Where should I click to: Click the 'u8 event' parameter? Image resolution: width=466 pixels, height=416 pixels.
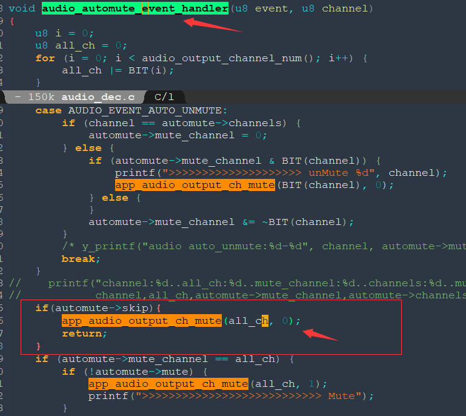coord(261,8)
